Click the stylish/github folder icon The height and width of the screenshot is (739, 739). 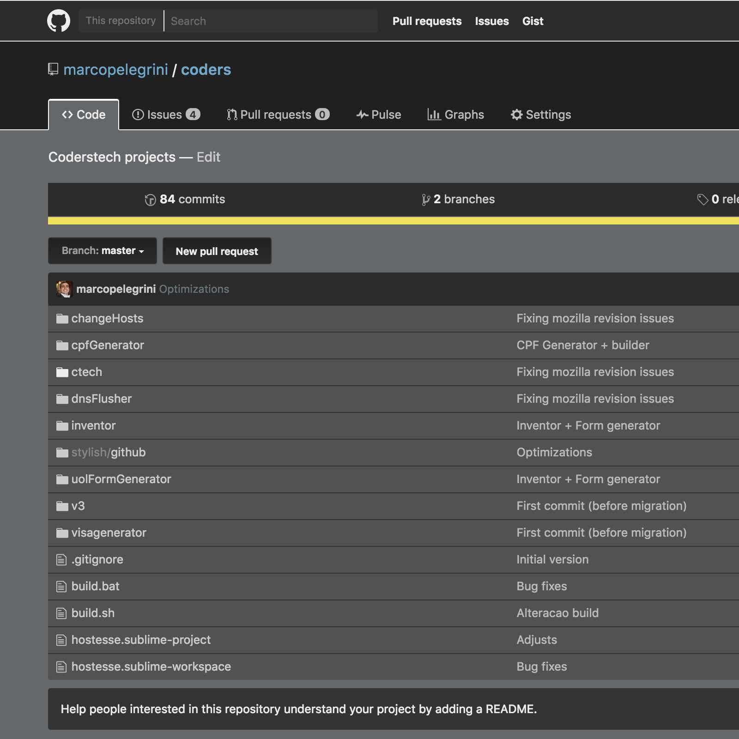(x=62, y=453)
